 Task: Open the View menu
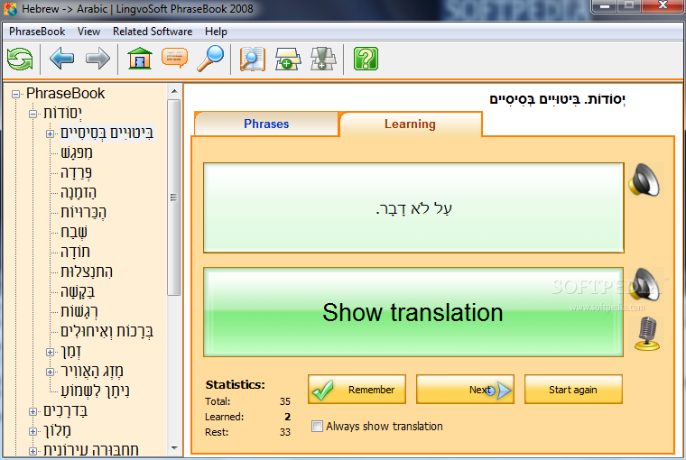88,32
